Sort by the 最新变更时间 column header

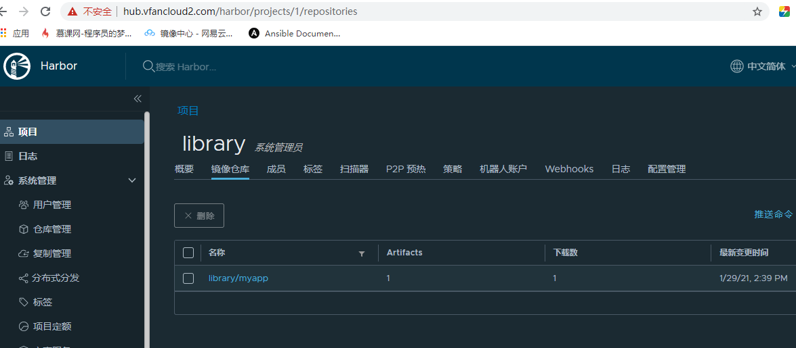click(x=744, y=252)
